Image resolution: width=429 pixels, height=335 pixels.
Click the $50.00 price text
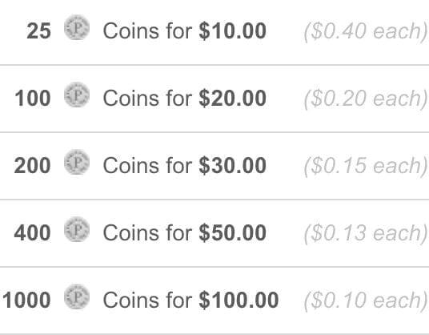coord(233,233)
